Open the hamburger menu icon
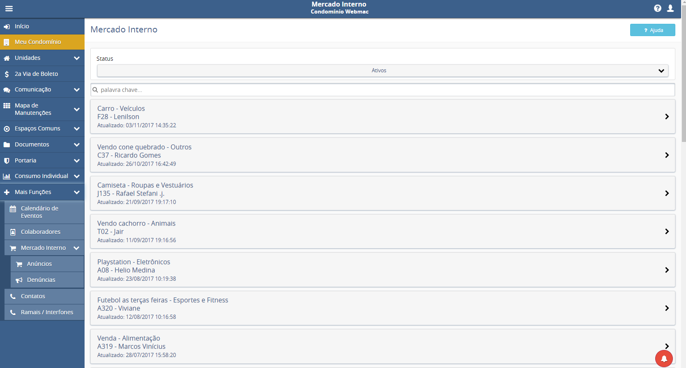The image size is (686, 368). [9, 9]
